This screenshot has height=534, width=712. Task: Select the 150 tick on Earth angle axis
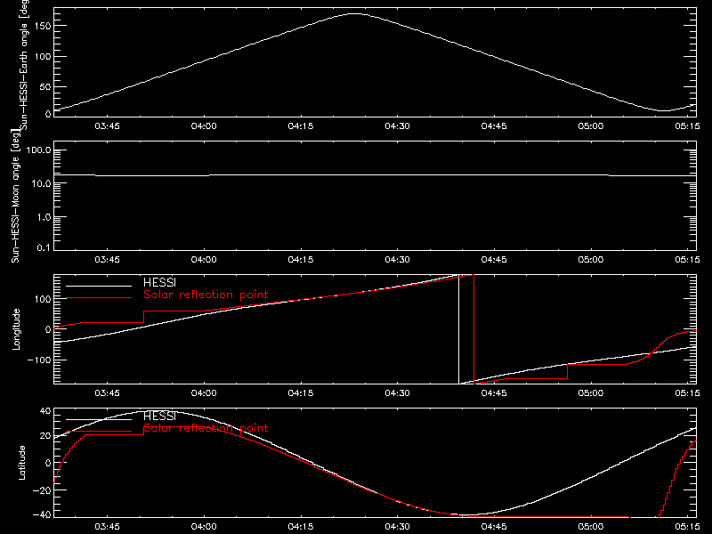pyautogui.click(x=43, y=26)
